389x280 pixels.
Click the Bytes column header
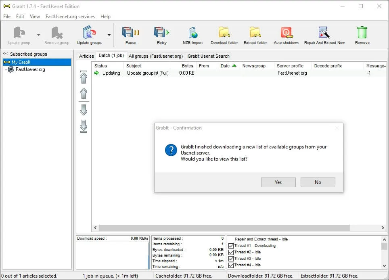(x=183, y=66)
